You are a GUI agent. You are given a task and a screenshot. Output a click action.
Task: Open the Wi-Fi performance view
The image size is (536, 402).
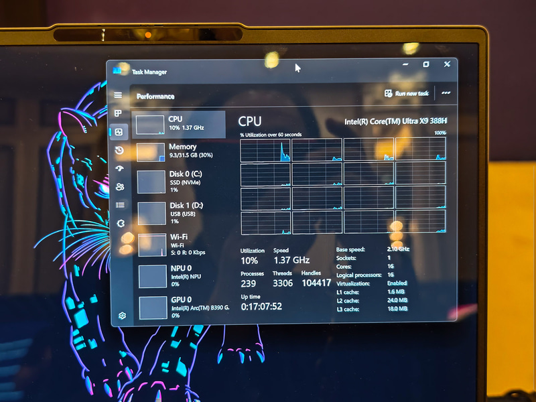(181, 243)
